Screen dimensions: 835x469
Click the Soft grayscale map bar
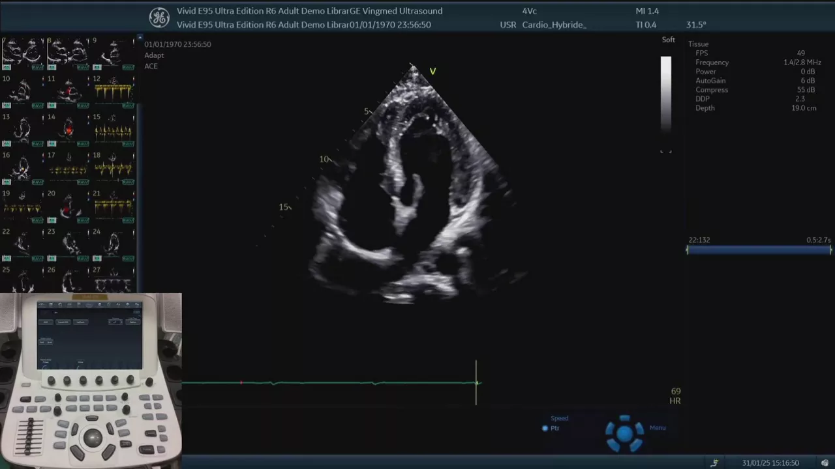tap(665, 94)
